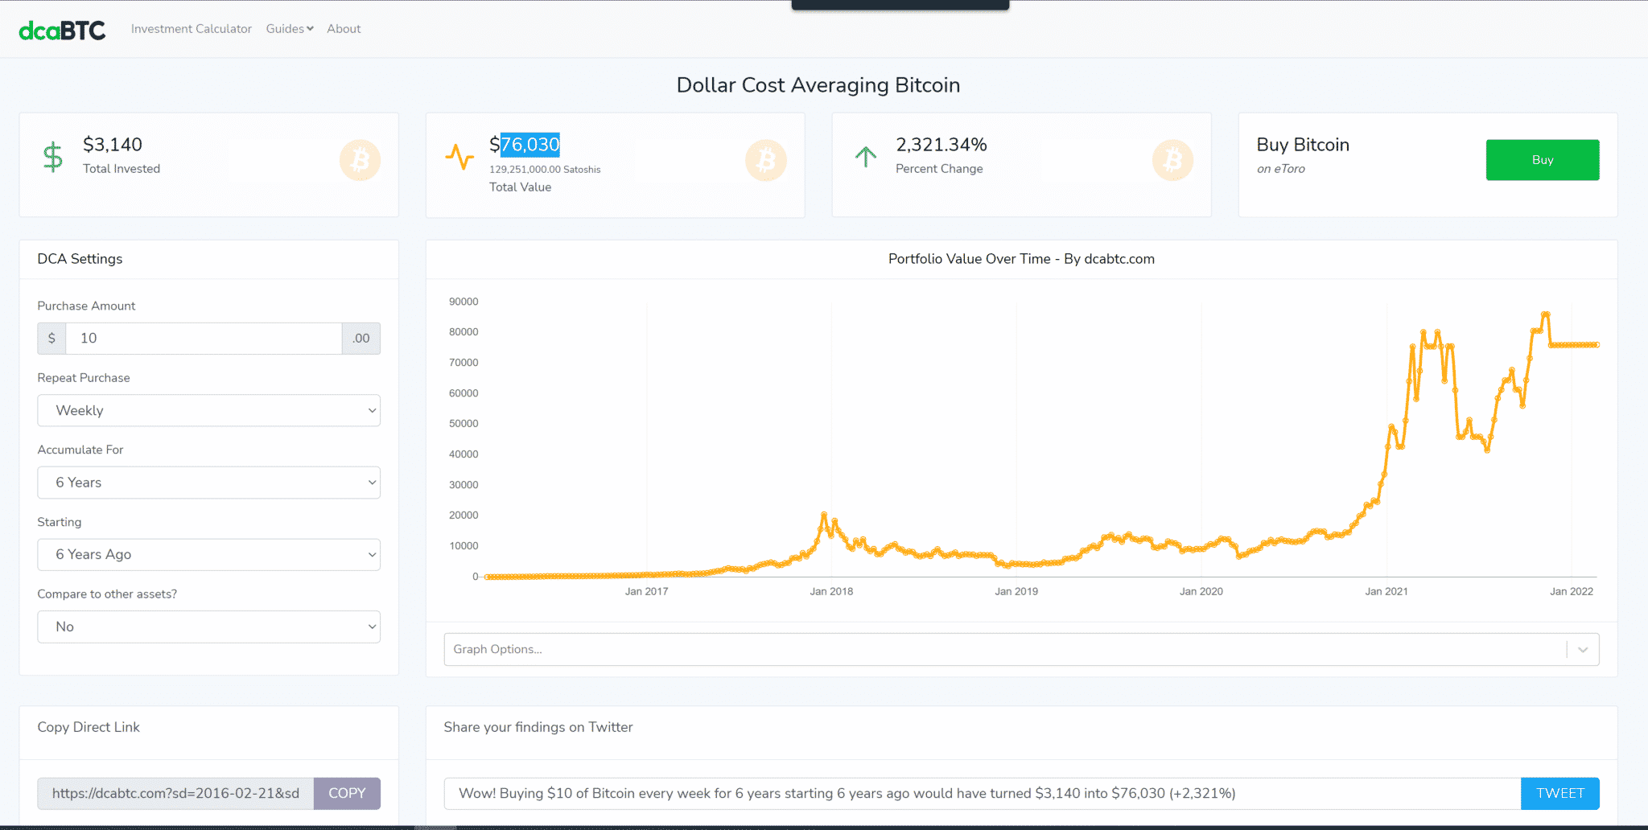Click the green up arrow icon
Image resolution: width=1648 pixels, height=830 pixels.
[x=866, y=157]
